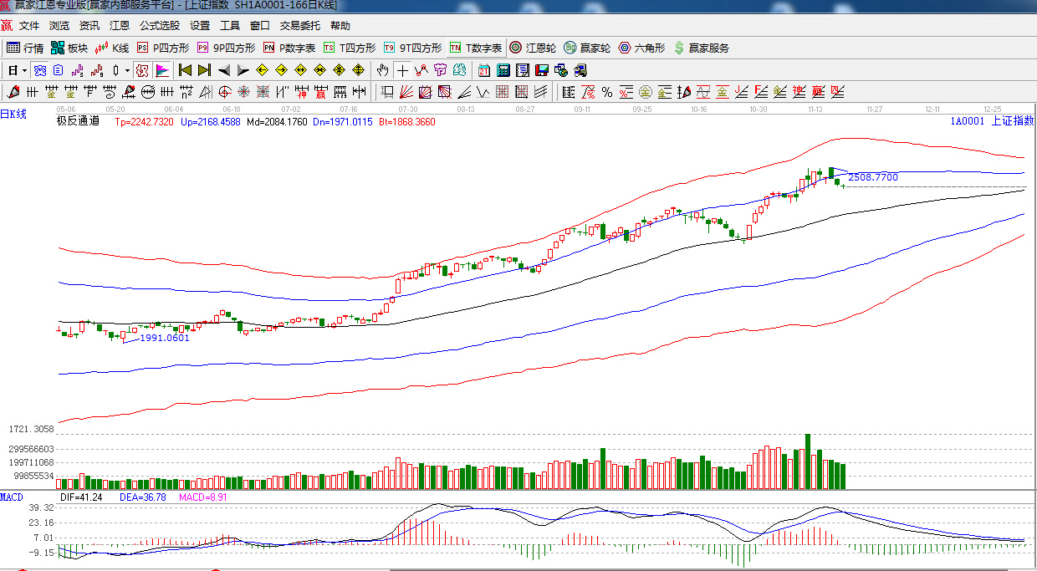This screenshot has width=1037, height=571.
Task: Select the hand pan tool
Action: 383,70
